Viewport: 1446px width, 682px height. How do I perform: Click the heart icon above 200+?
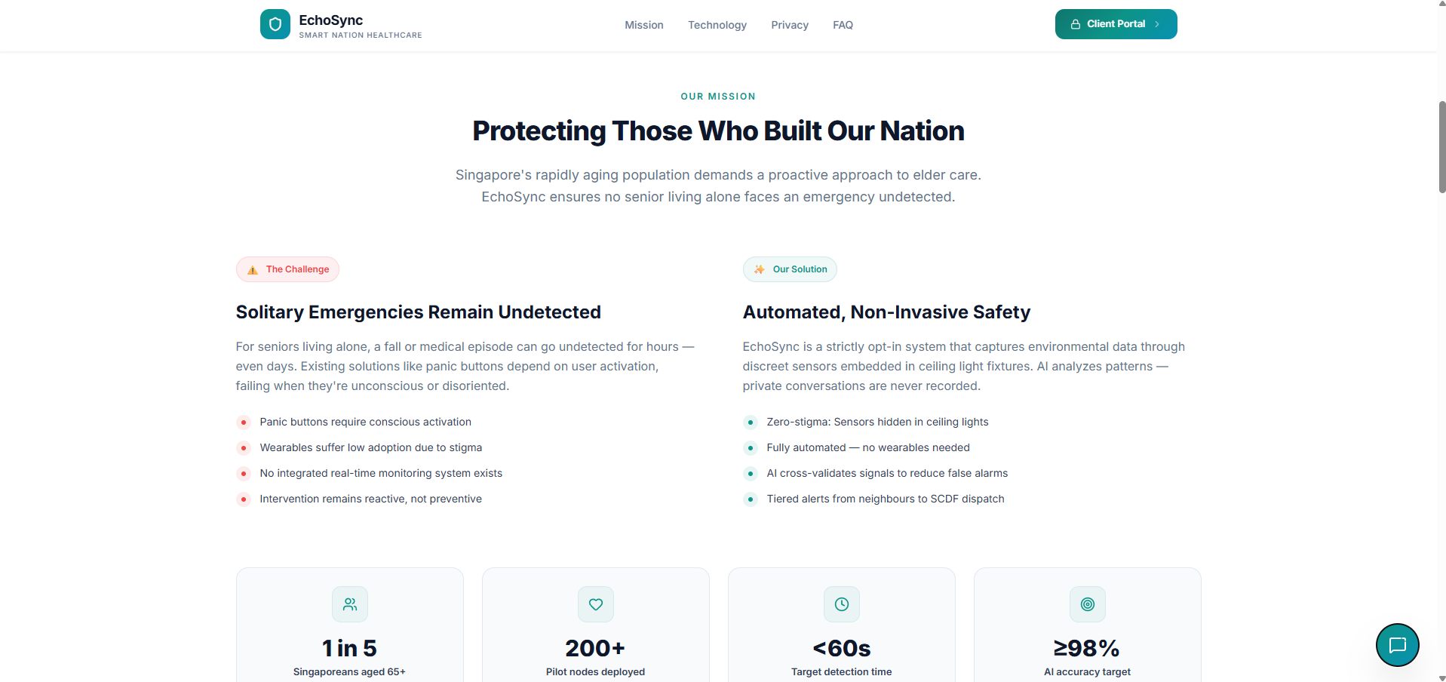click(x=596, y=604)
